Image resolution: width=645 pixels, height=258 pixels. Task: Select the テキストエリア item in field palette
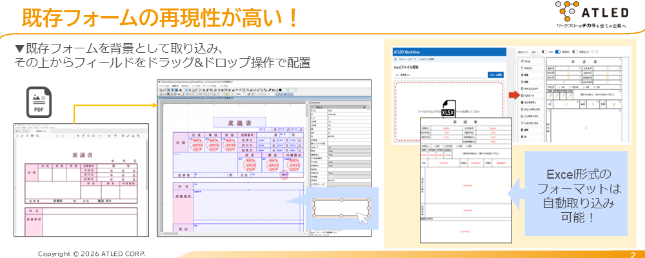531,88
